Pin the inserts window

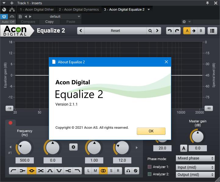[x=208, y=3]
